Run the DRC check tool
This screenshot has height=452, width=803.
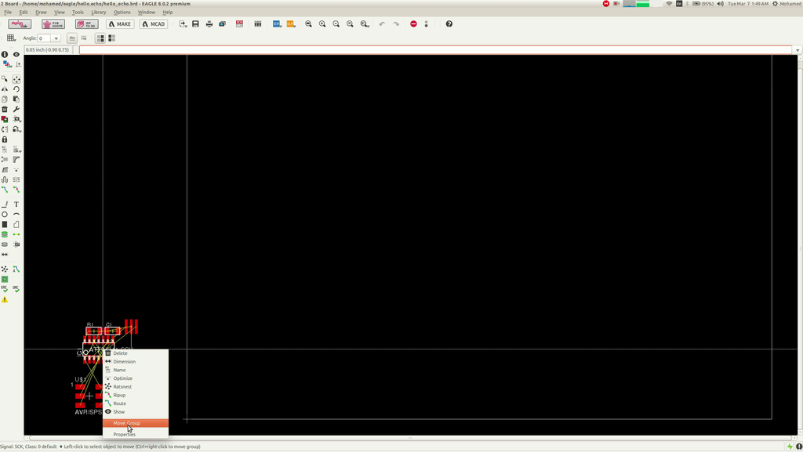pos(16,289)
